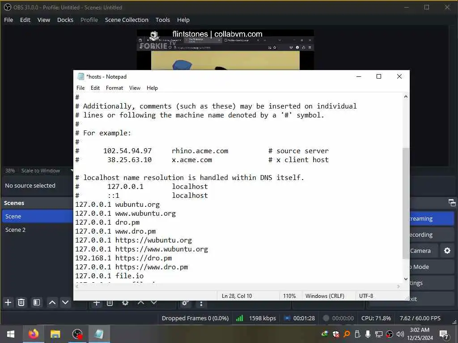Move scene up with the arrow icon
458x343 pixels.
tap(52, 302)
